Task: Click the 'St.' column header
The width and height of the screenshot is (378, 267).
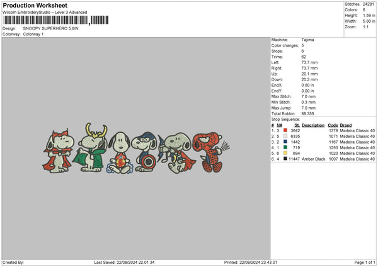Action: (297, 125)
